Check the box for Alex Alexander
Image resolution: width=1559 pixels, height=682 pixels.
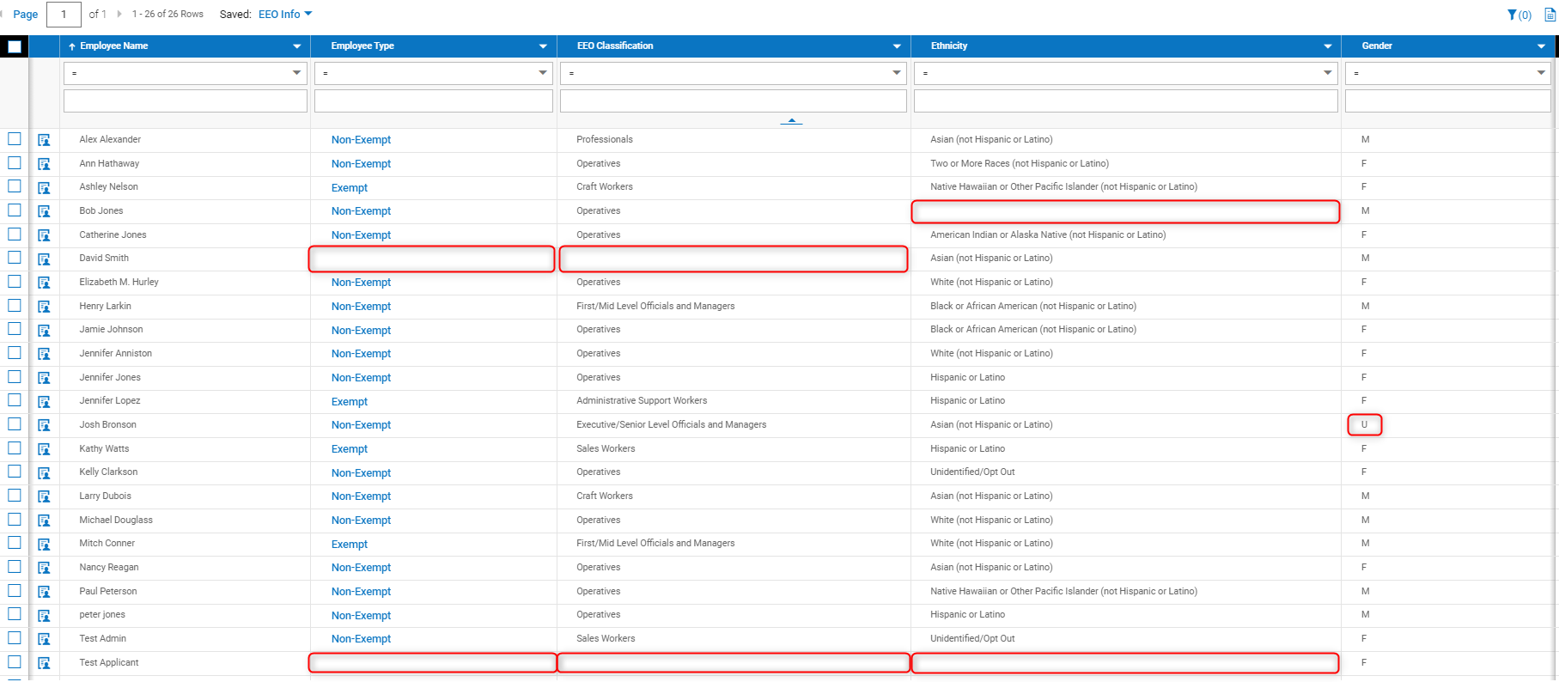(15, 139)
